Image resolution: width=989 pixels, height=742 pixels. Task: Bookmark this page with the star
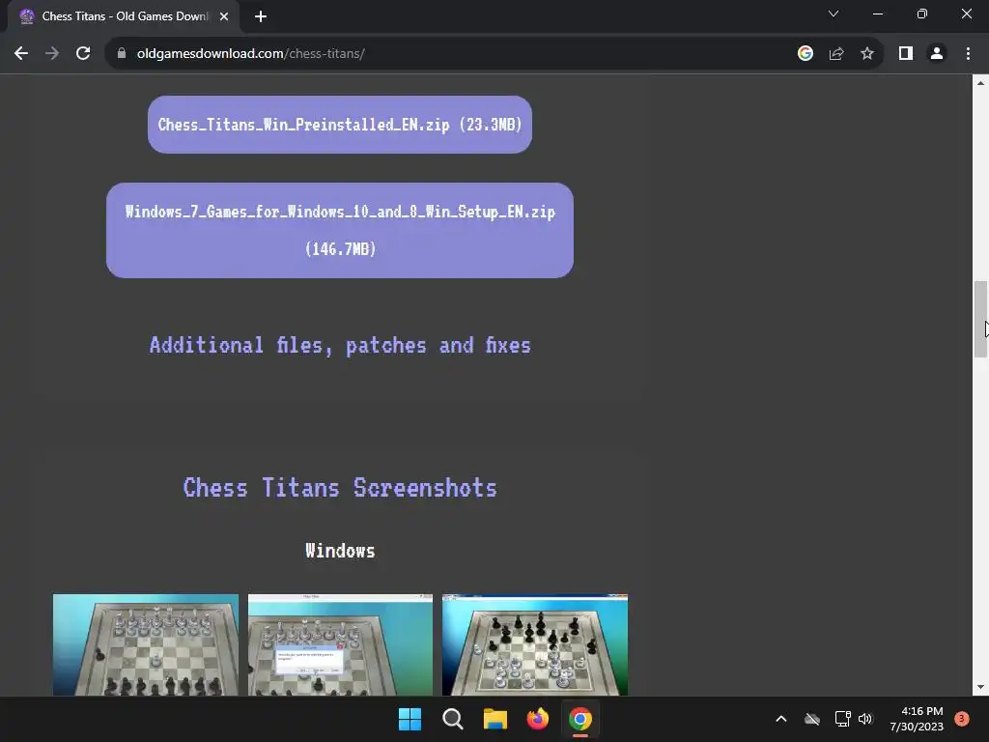tap(867, 54)
